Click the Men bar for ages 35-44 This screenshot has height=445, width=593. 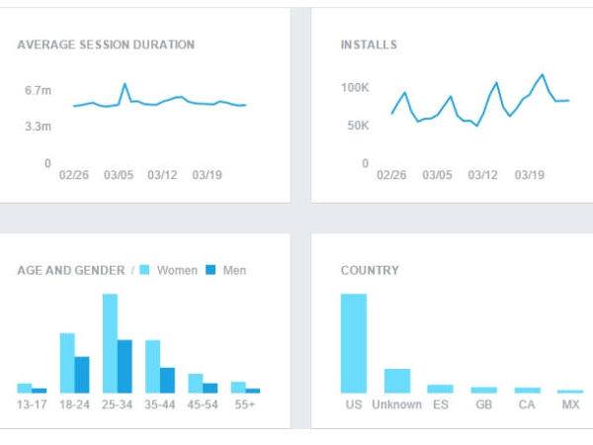167,381
